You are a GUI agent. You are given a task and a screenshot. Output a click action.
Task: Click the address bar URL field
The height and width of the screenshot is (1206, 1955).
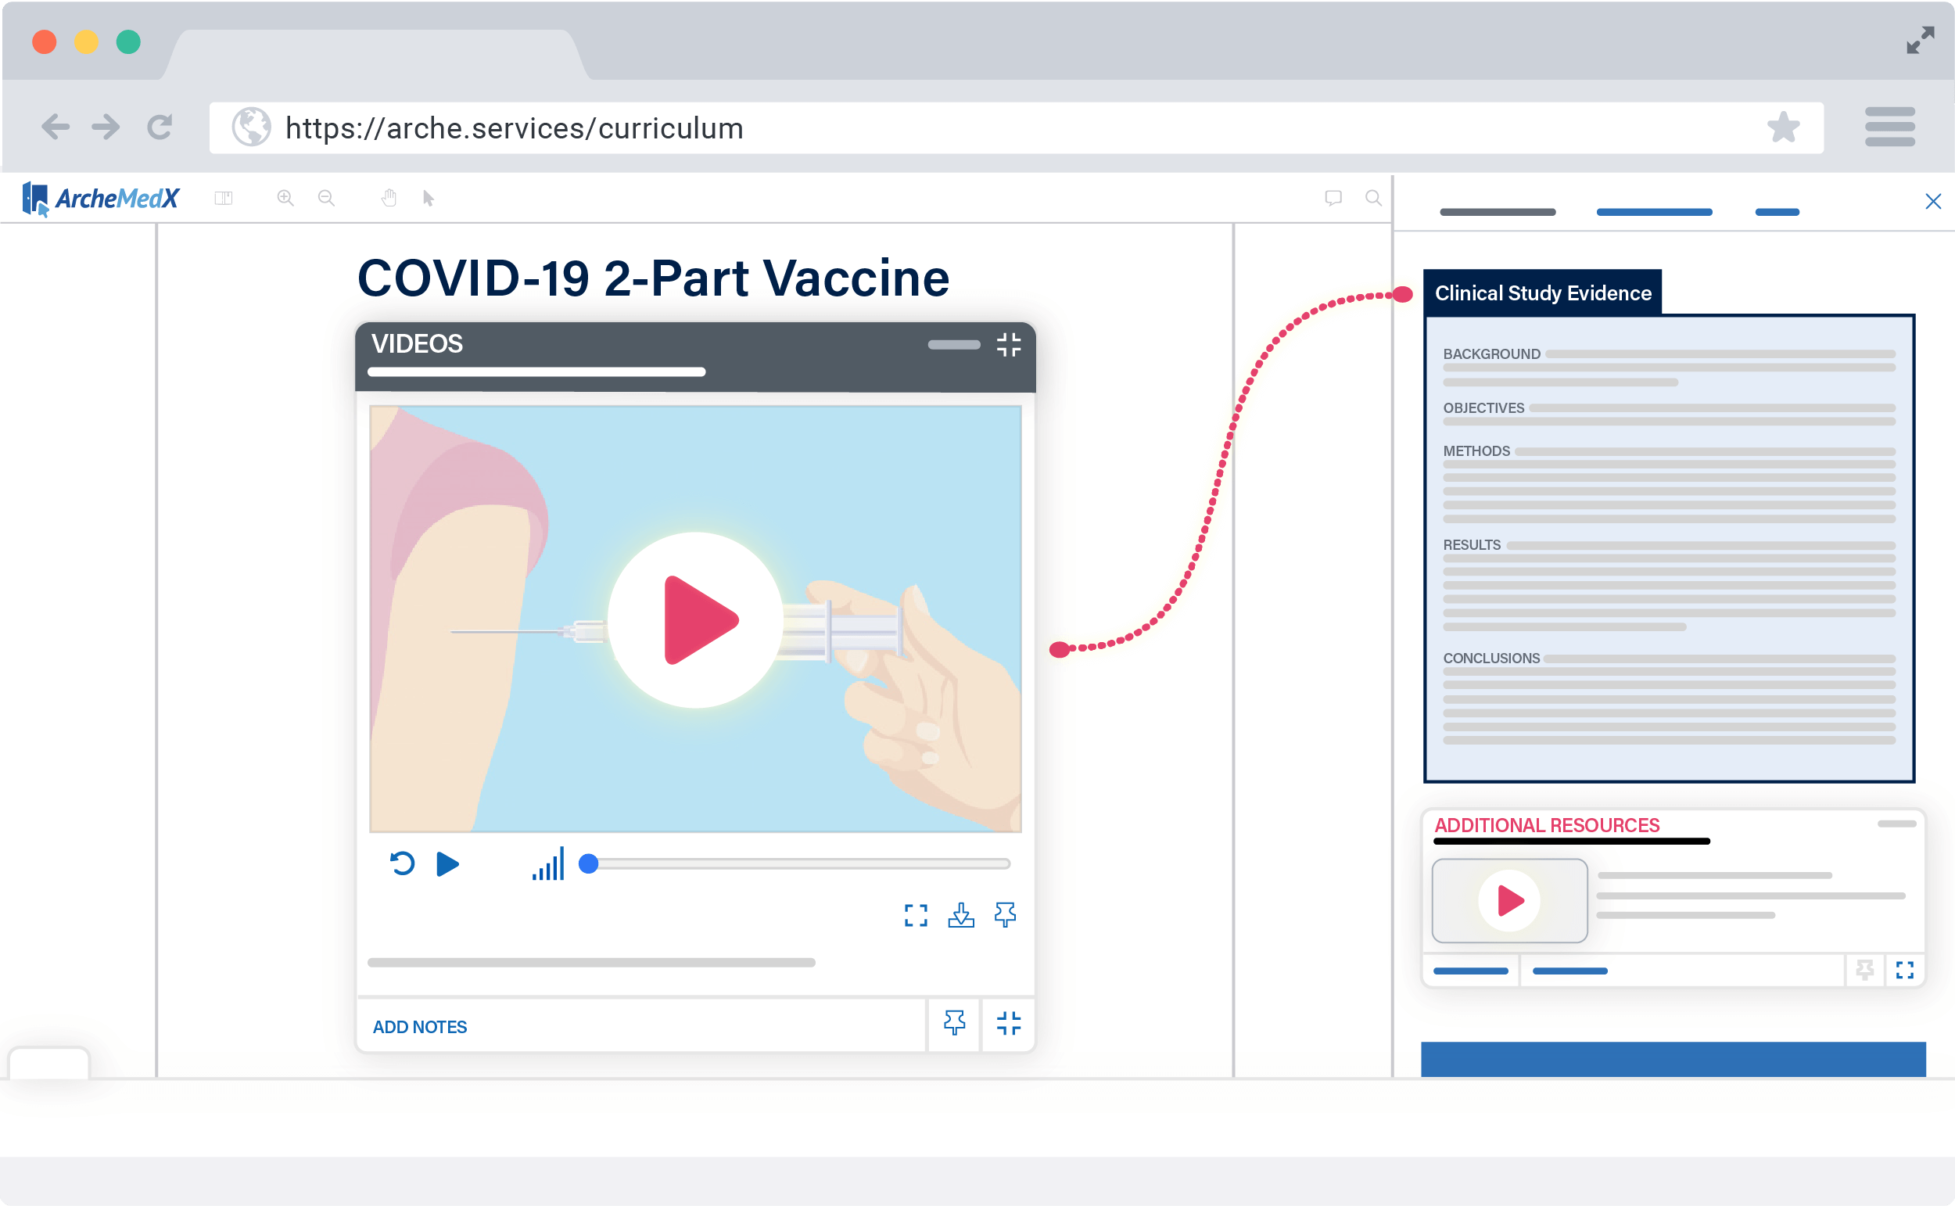pyautogui.click(x=1016, y=127)
